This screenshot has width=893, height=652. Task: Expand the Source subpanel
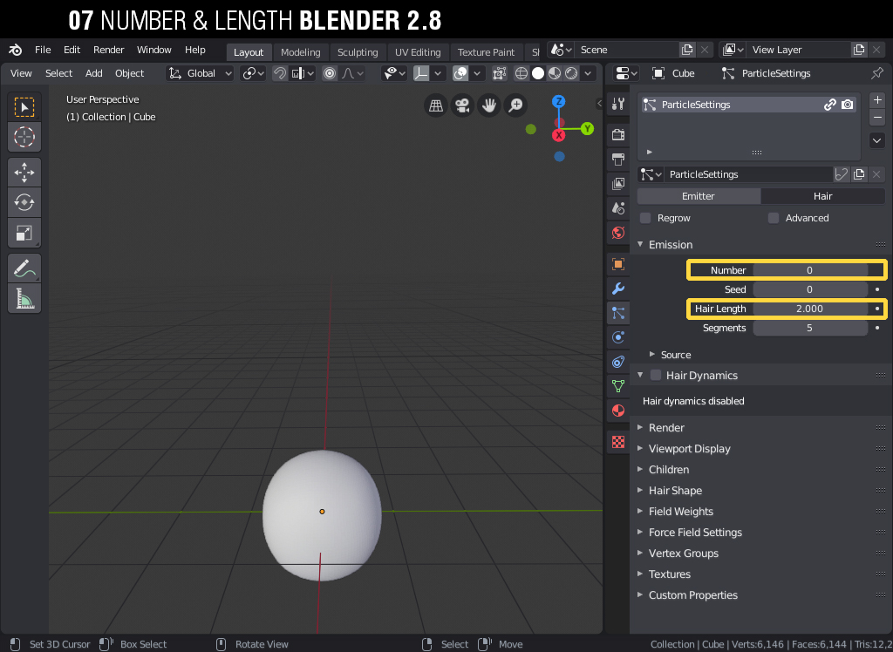coord(675,355)
